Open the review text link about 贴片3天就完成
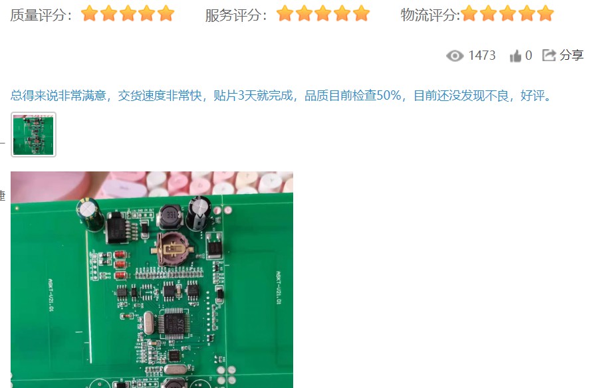 281,96
